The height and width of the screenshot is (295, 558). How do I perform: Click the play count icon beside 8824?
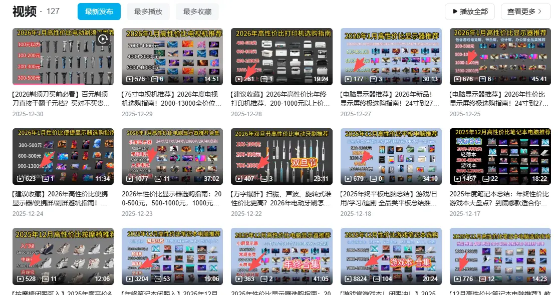tap(349, 278)
